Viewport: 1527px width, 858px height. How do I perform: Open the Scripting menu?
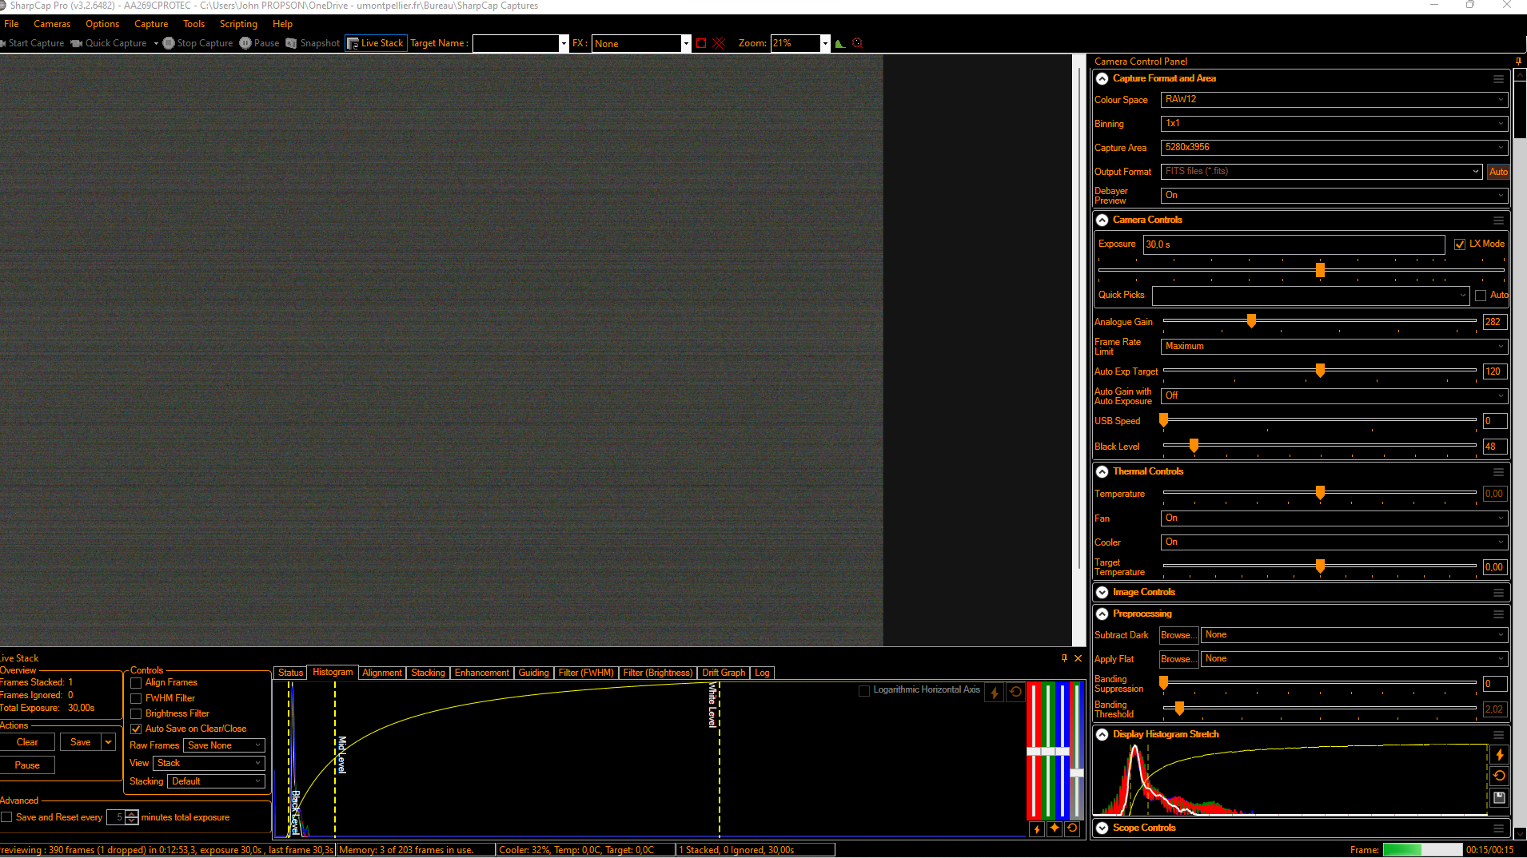[238, 24]
